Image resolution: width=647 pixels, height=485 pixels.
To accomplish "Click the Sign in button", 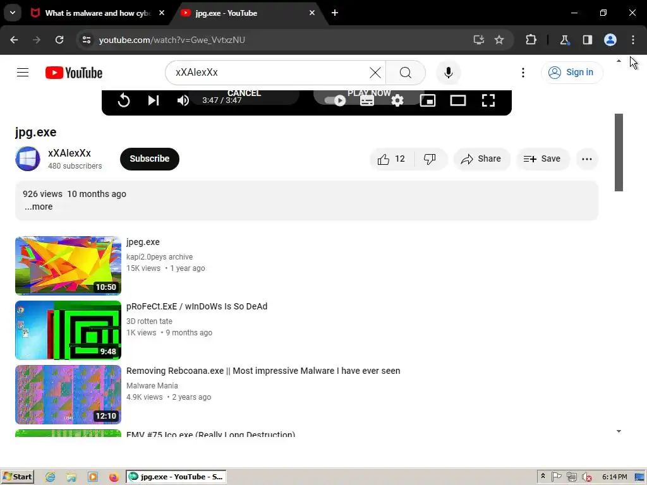I will (571, 73).
